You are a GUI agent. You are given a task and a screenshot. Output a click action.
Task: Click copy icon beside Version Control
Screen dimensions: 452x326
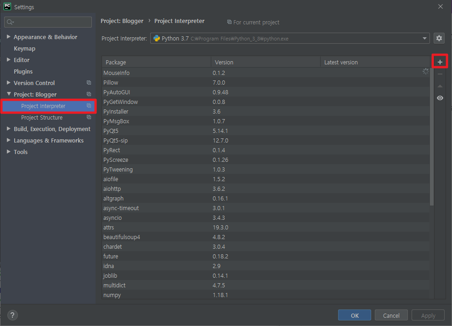[x=89, y=83]
